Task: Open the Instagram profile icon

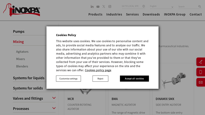Action: pos(110,7)
